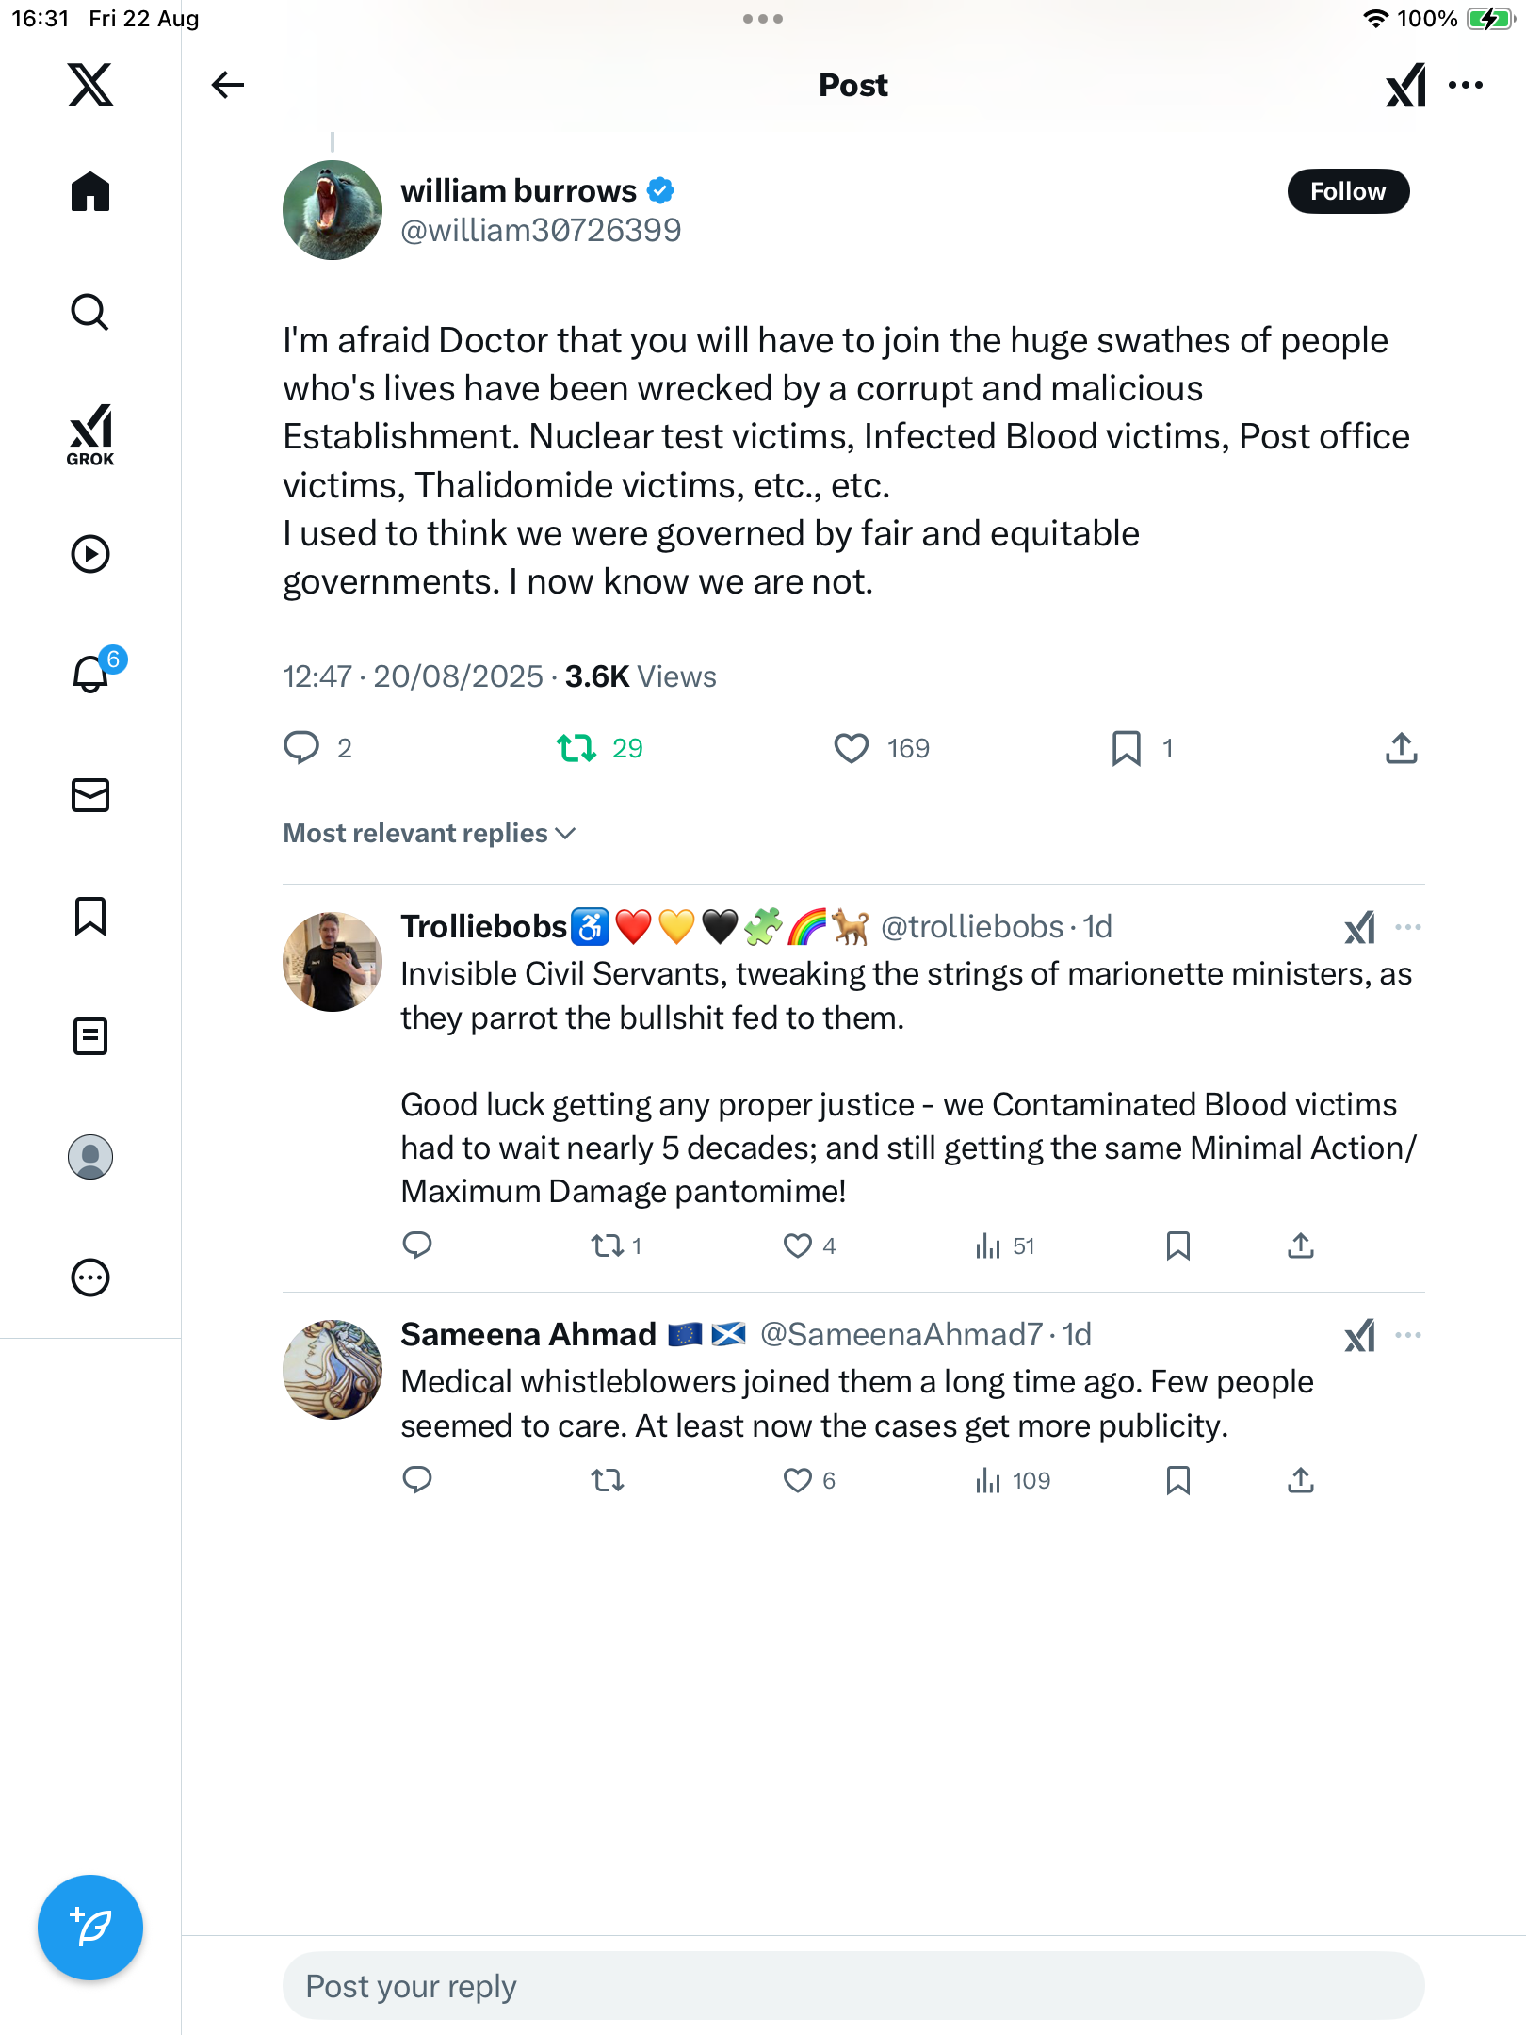Open more options on Sameena Ahmad's reply
Image resolution: width=1526 pixels, height=2035 pixels.
click(1407, 1335)
